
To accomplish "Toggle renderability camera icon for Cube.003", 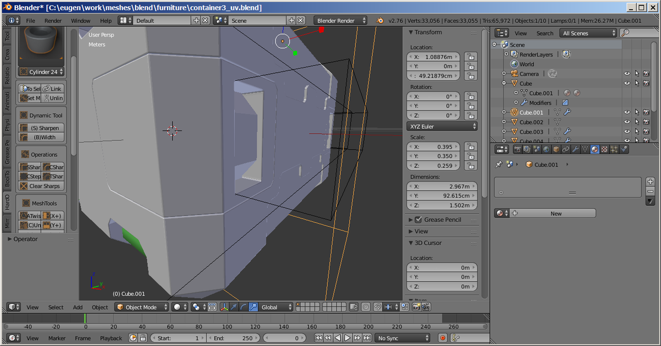I will 646,132.
